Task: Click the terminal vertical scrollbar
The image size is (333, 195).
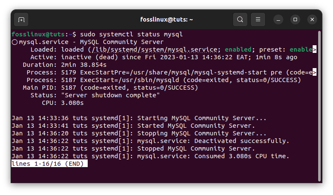Action: pos(319,106)
